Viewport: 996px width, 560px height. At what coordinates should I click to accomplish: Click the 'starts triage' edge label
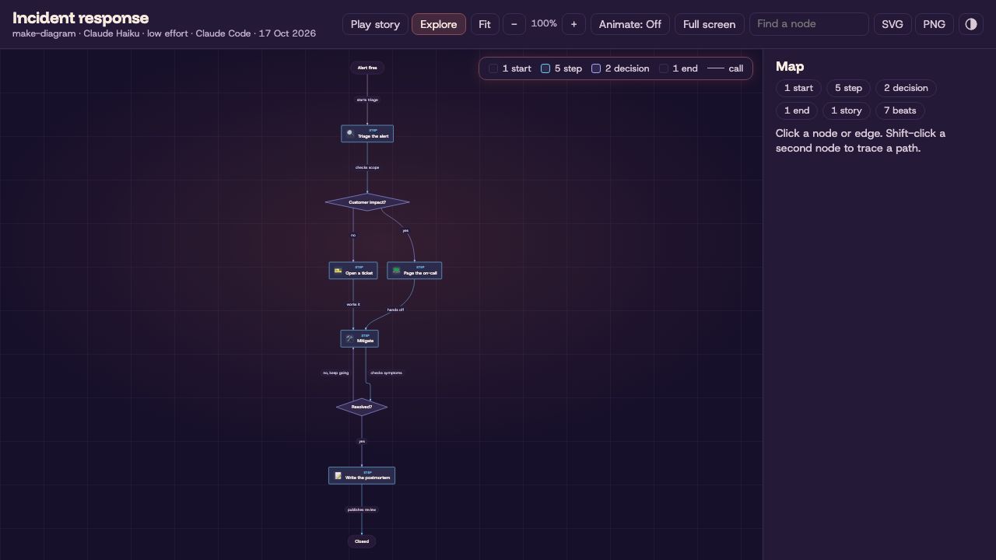[x=367, y=100]
